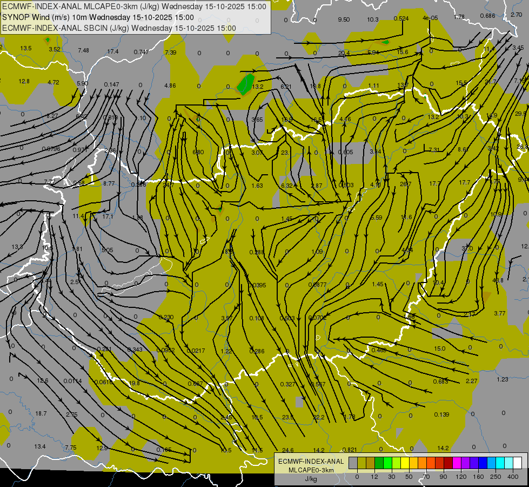This screenshot has width=529, height=487.
Task: Click the map value 15.0
Action: [440, 348]
